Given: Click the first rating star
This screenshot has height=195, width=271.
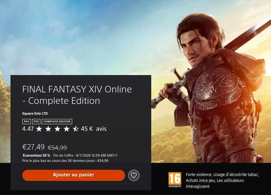Looking at the screenshot, I should 39,129.
